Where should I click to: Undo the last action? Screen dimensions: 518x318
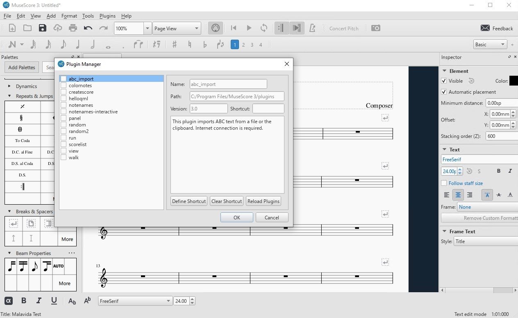pyautogui.click(x=88, y=28)
